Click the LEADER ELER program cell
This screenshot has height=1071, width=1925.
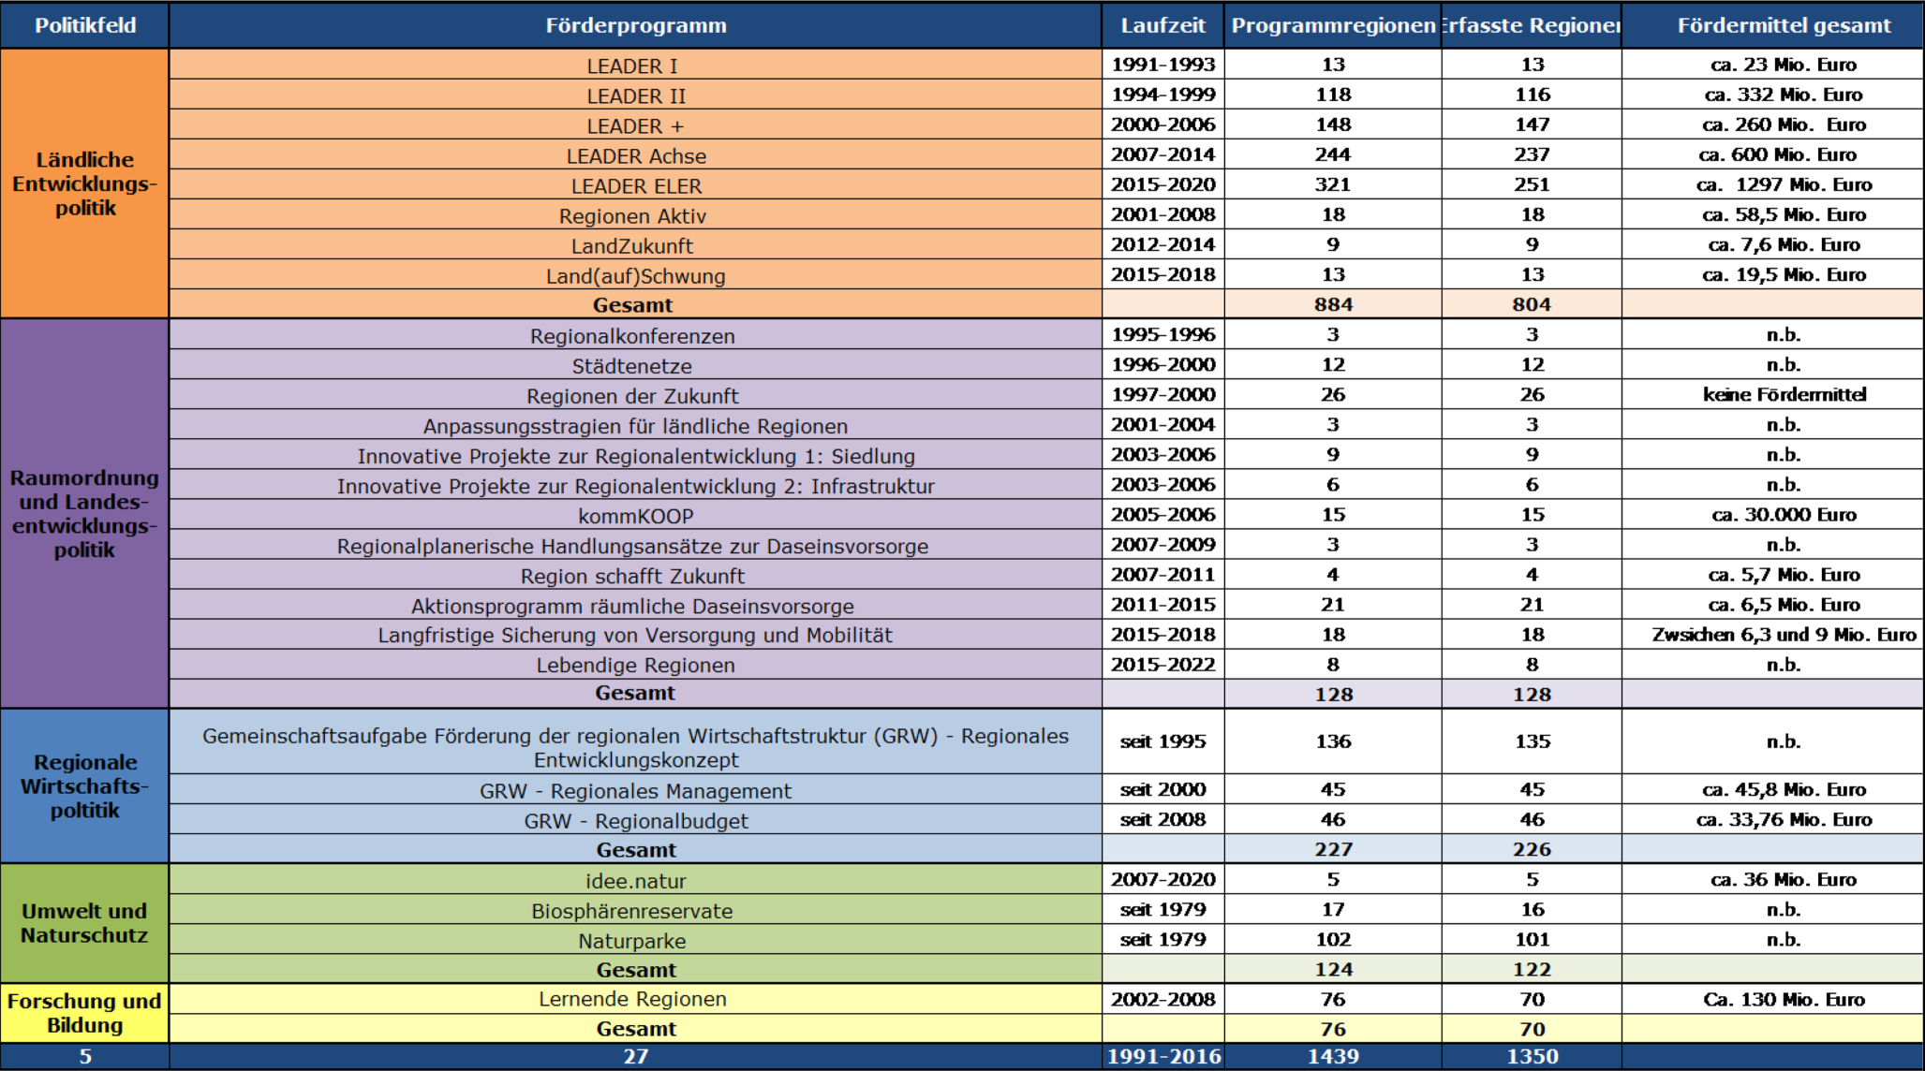pos(635,184)
